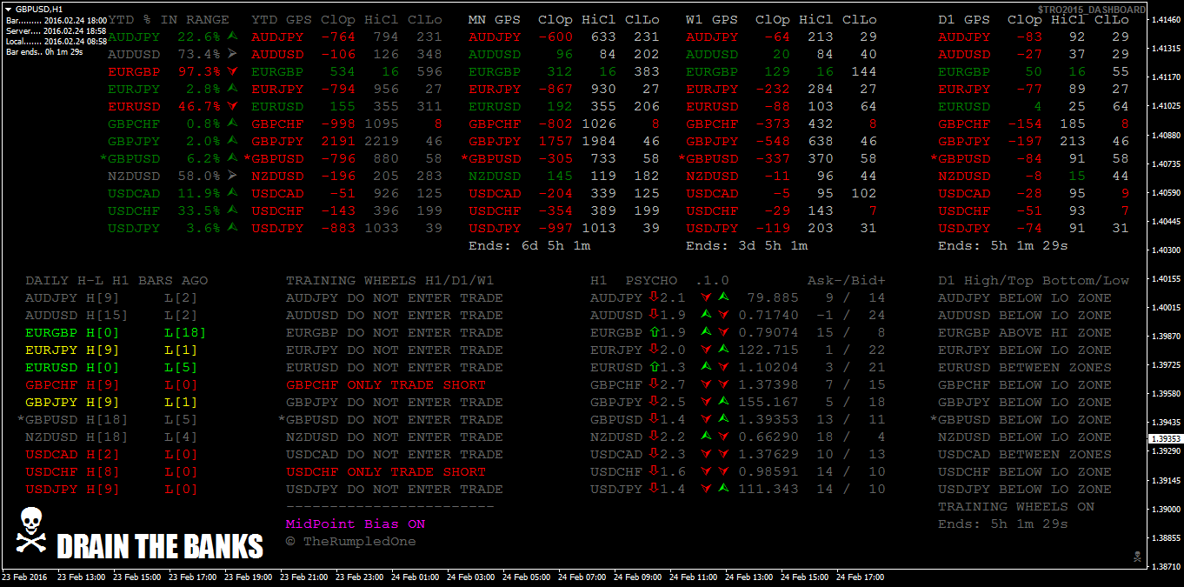This screenshot has height=587, width=1184.
Task: Click EURGBP red down arrow beside 97.3%
Action: 231,71
